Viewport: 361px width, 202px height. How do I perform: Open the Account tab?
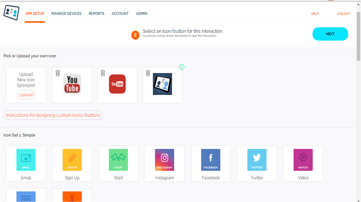(x=120, y=14)
